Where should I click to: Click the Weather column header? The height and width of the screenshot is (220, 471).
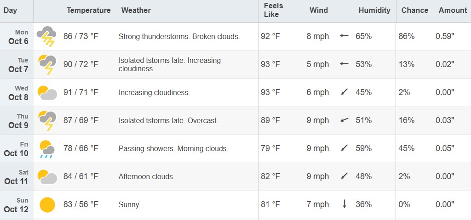136,10
